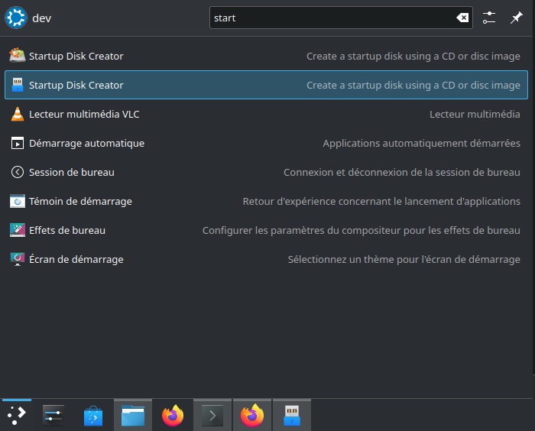535x431 pixels.
Task: Click 'Connexion et déconnexion de la session' description
Action: (x=402, y=173)
